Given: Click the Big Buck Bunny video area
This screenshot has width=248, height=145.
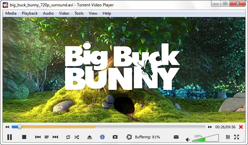Looking at the screenshot, I should coord(124,70).
